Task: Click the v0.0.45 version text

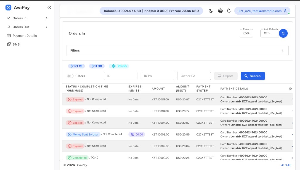Action: click(286, 165)
